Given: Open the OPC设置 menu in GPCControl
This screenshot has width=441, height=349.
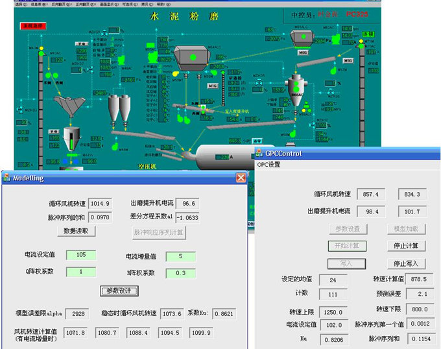Looking at the screenshot, I should tap(268, 165).
